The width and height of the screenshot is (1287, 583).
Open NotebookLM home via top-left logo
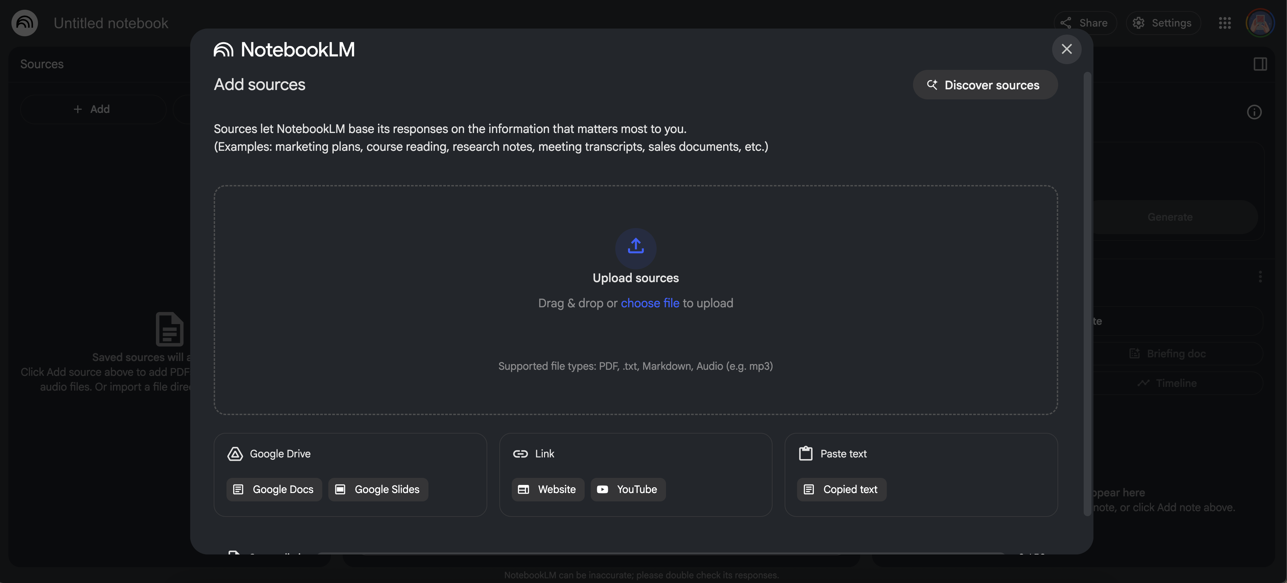[x=25, y=23]
